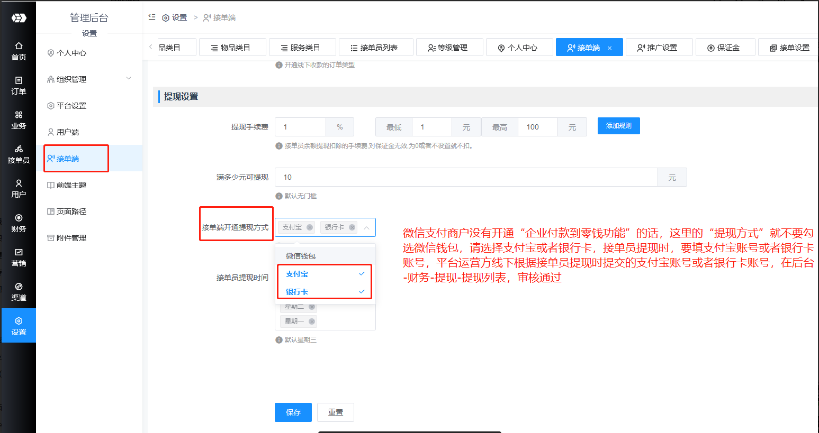Uncheck 支付宝 in the dropdown list
The image size is (819, 433).
coord(325,274)
